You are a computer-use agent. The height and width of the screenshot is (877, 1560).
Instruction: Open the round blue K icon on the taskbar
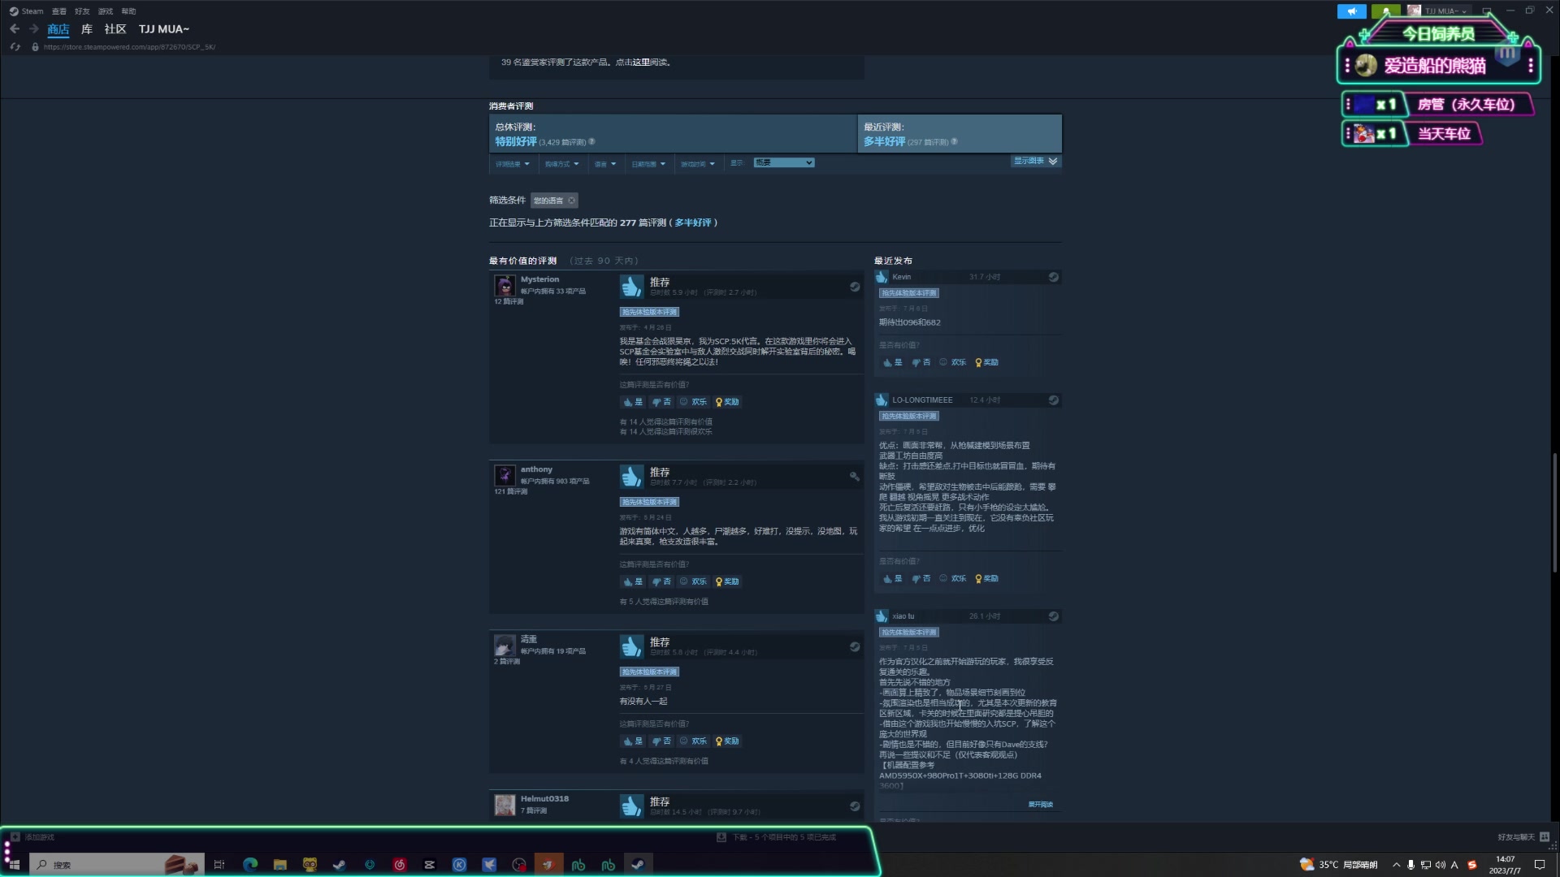pos(459,865)
